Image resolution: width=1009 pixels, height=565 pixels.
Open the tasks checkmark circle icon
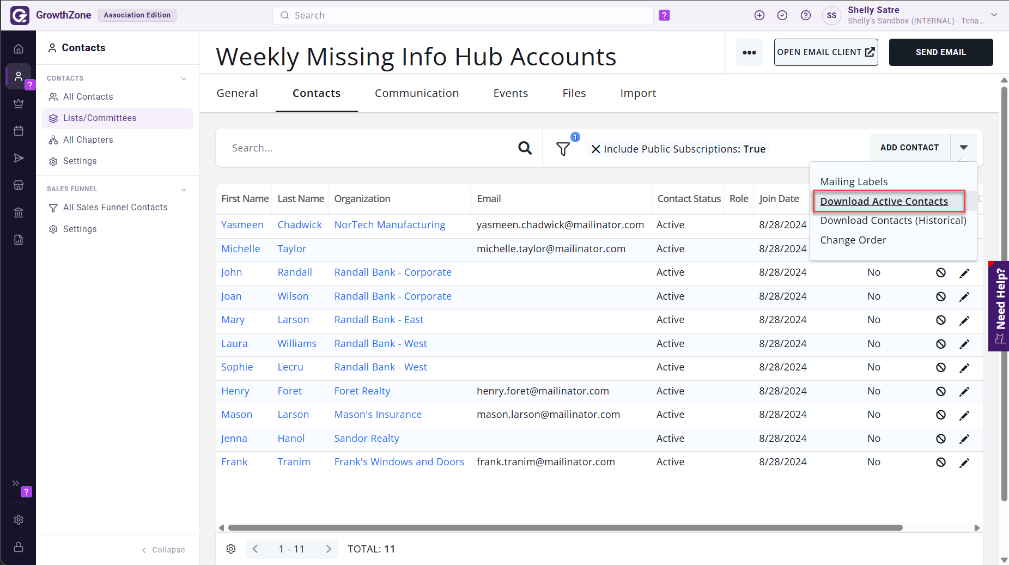pos(782,15)
